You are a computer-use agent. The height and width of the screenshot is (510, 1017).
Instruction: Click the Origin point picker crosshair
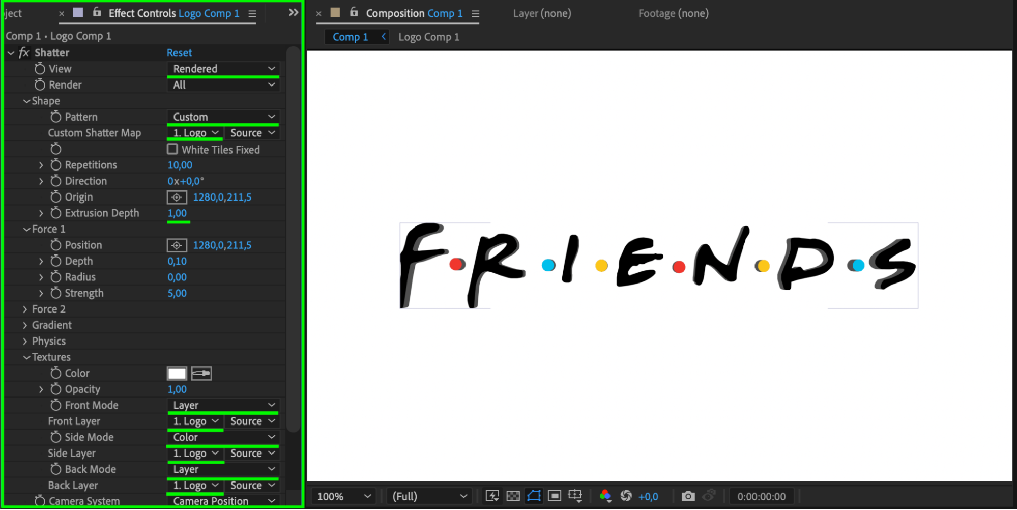tap(177, 197)
